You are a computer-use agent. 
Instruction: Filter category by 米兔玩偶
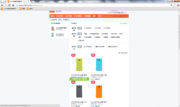point(113,34)
